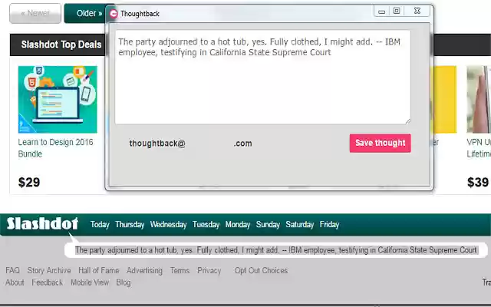Open the Advertising link
The width and height of the screenshot is (491, 307).
tap(144, 270)
